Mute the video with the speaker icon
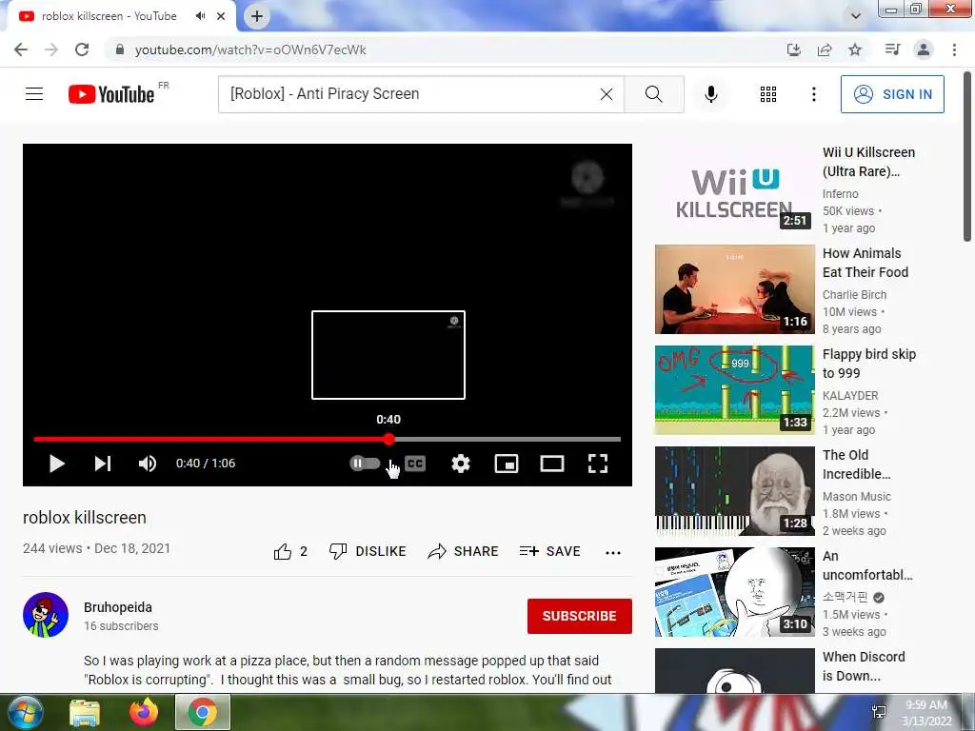This screenshot has width=975, height=731. pos(148,464)
